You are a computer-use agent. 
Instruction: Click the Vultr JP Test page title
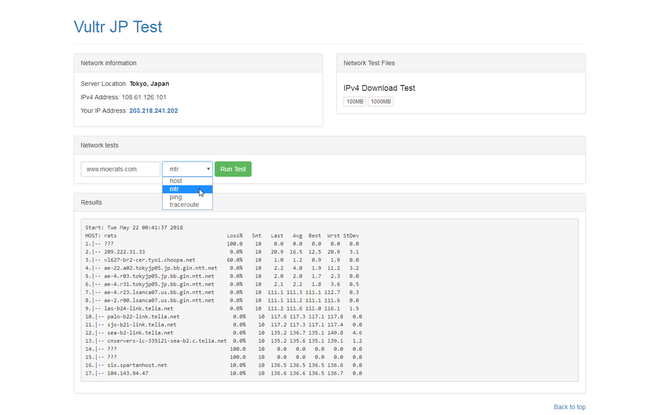pos(118,27)
